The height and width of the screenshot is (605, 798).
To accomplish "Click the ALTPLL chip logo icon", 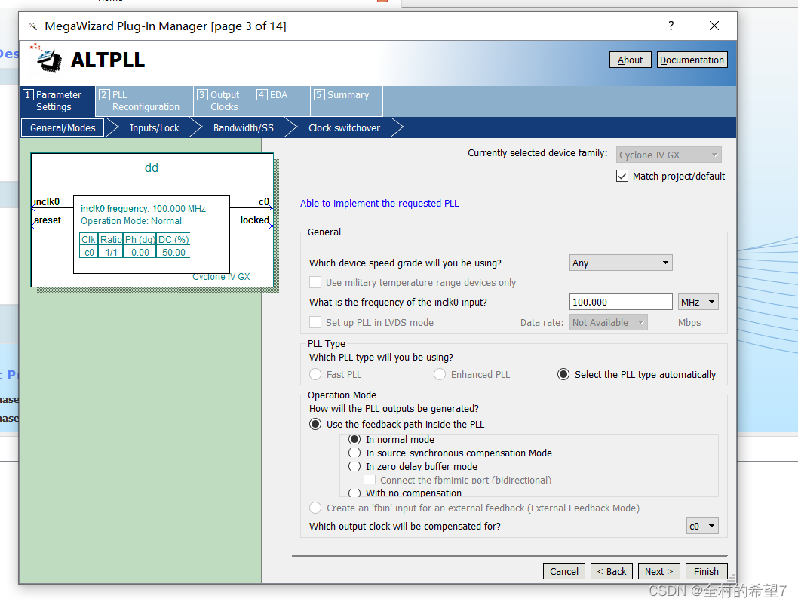I will coord(46,58).
